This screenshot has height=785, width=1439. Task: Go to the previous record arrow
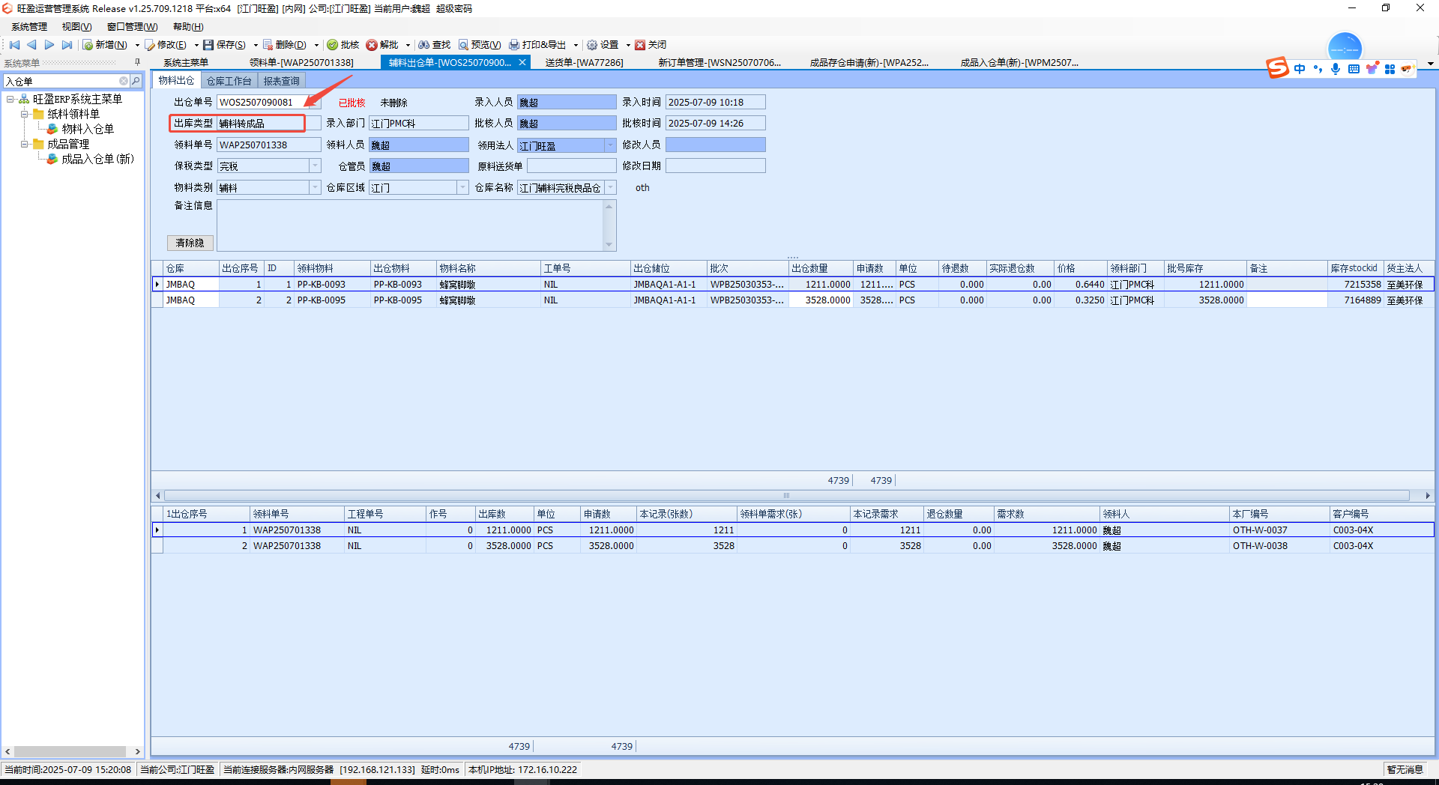point(31,45)
